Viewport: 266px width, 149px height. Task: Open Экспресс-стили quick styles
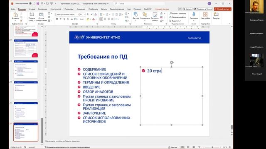[x=155, y=17]
